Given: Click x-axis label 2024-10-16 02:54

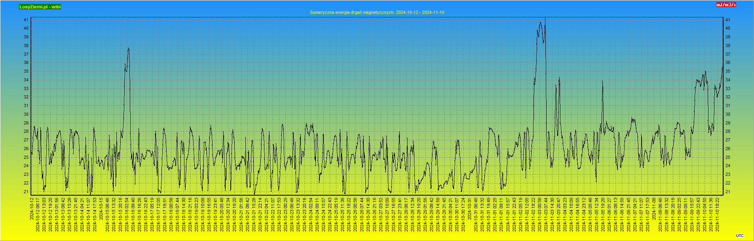Looking at the screenshot, I should click(127, 215).
